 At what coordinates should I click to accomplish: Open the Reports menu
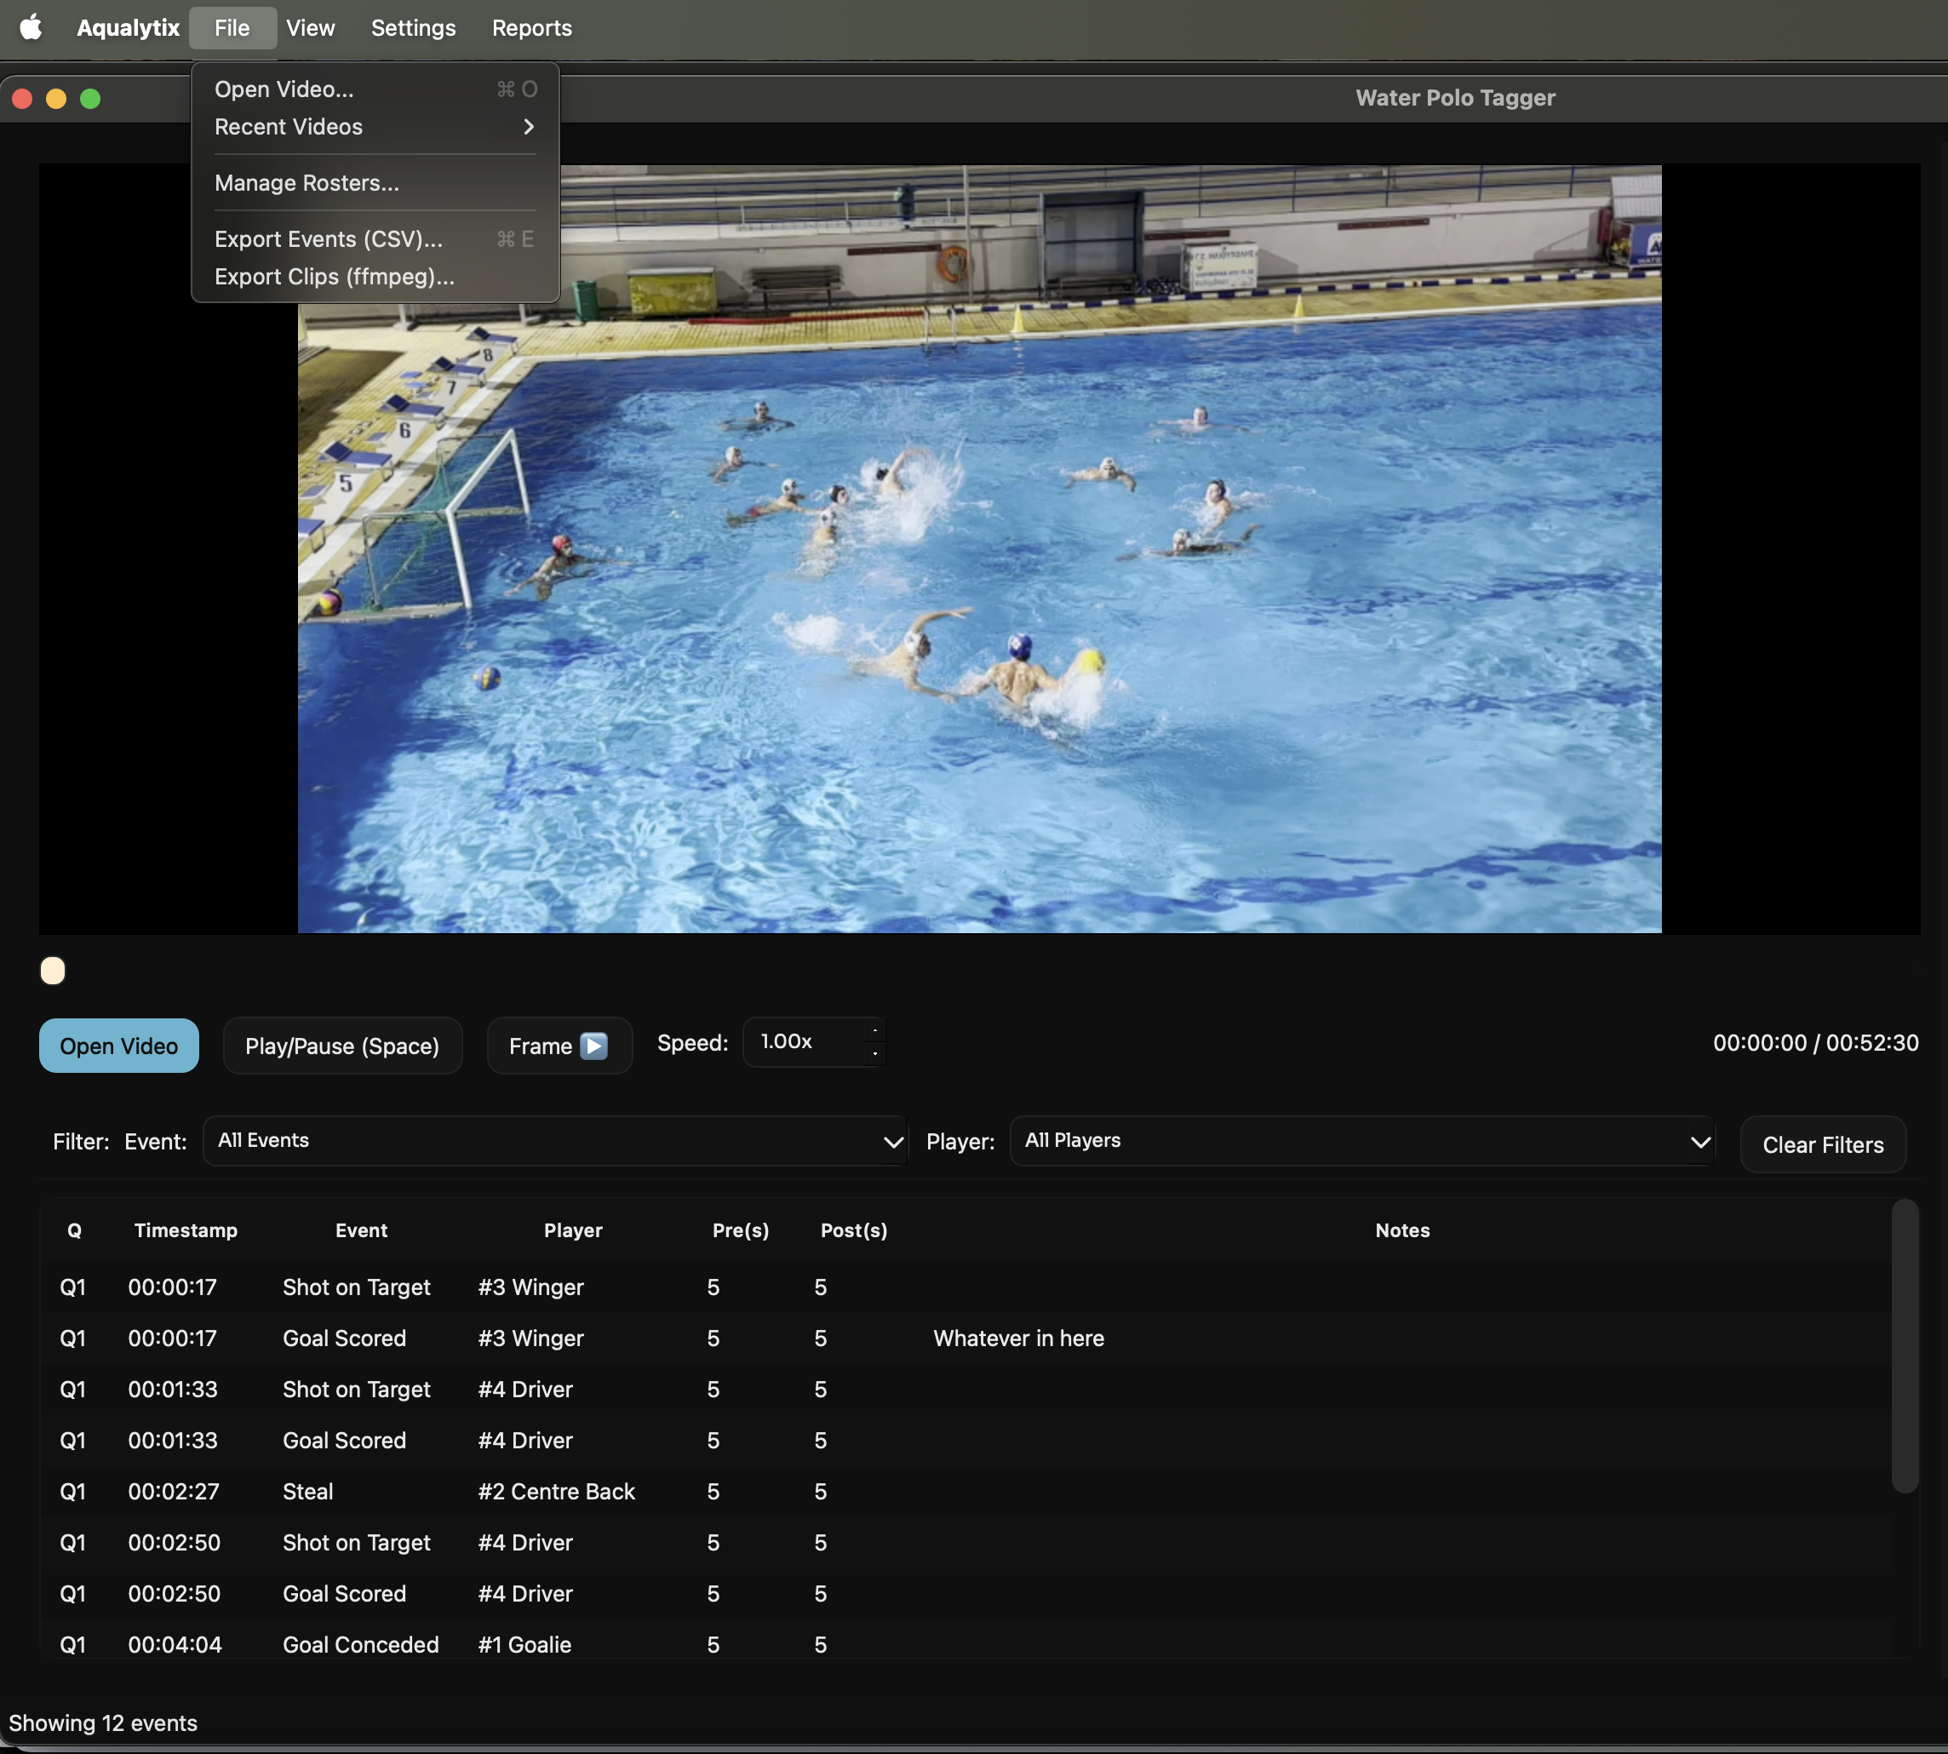(531, 28)
